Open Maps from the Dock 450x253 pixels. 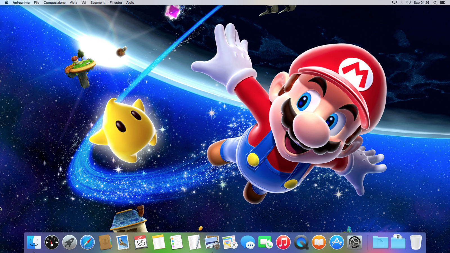230,242
